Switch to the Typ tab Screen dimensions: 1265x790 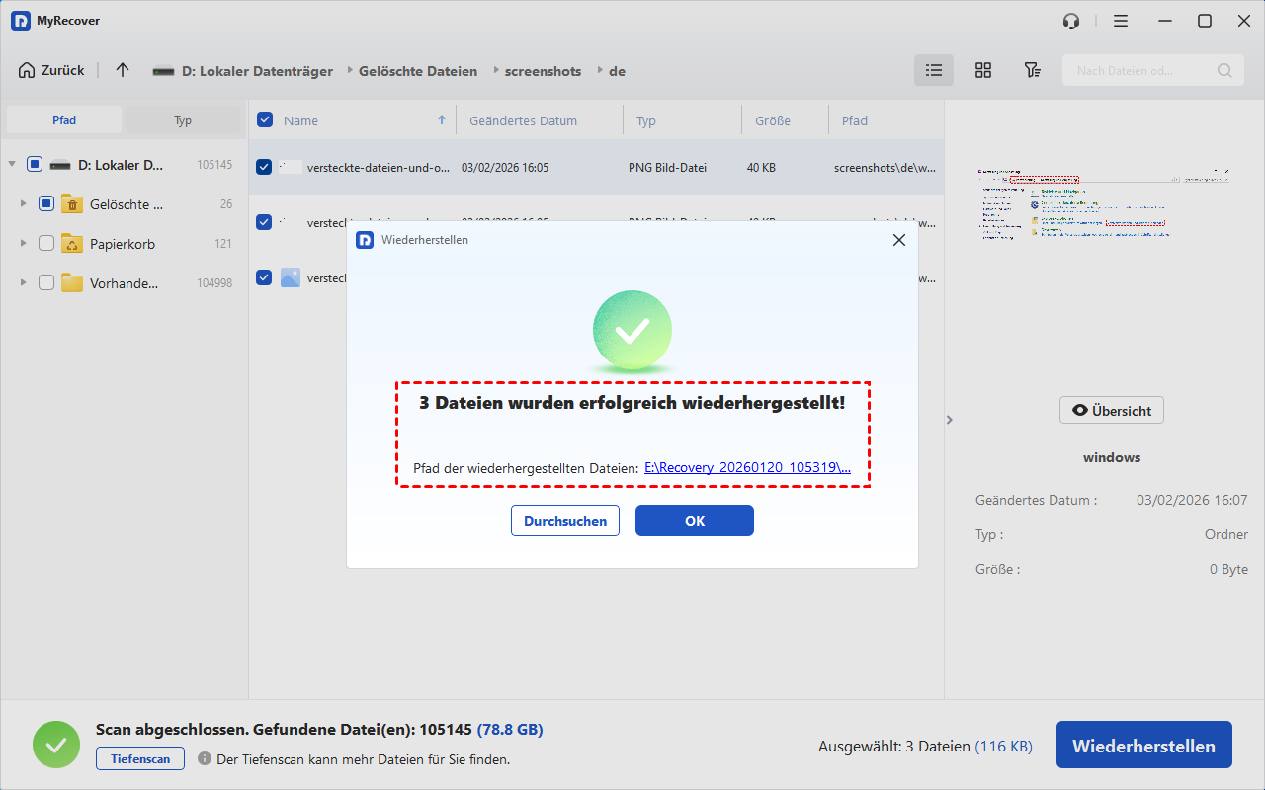tap(183, 120)
